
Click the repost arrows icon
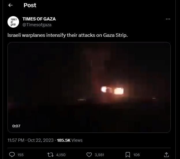(x=50, y=155)
